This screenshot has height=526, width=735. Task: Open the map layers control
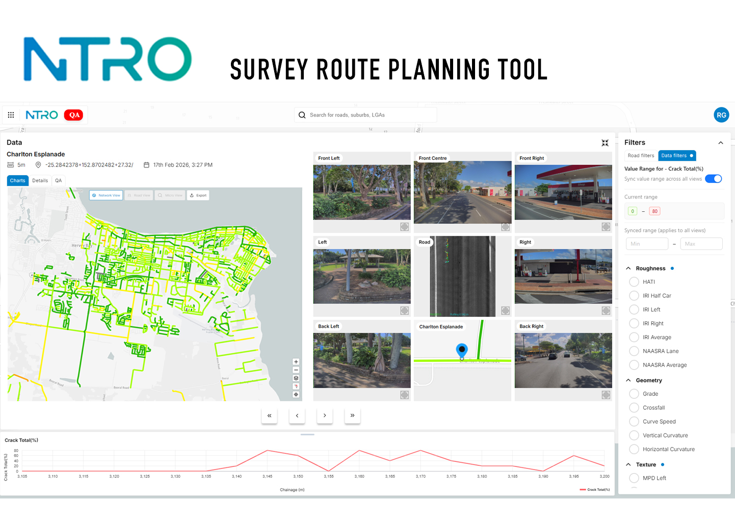pyautogui.click(x=296, y=378)
